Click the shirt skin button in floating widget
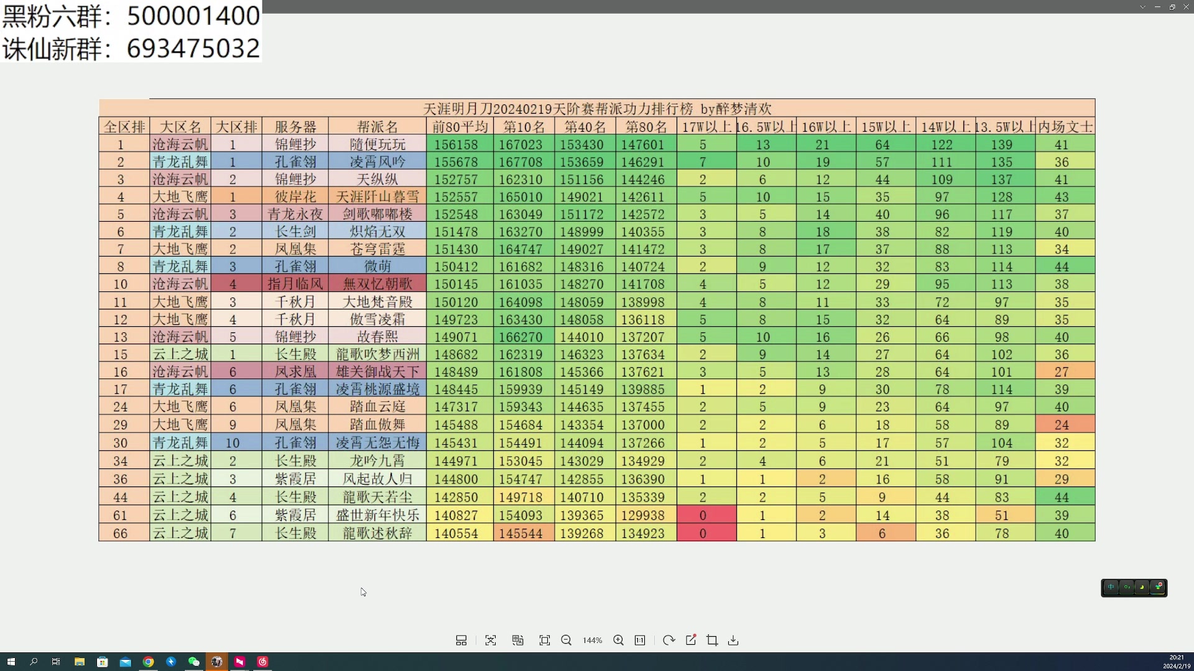The image size is (1194, 671). coord(1158,587)
